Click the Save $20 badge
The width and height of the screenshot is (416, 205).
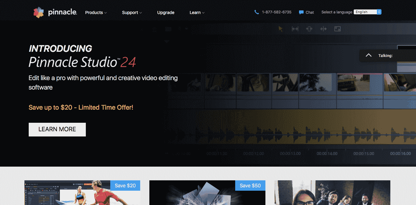pos(125,186)
